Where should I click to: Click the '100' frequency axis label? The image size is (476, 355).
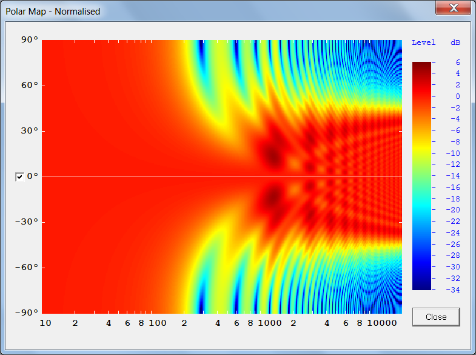158,323
